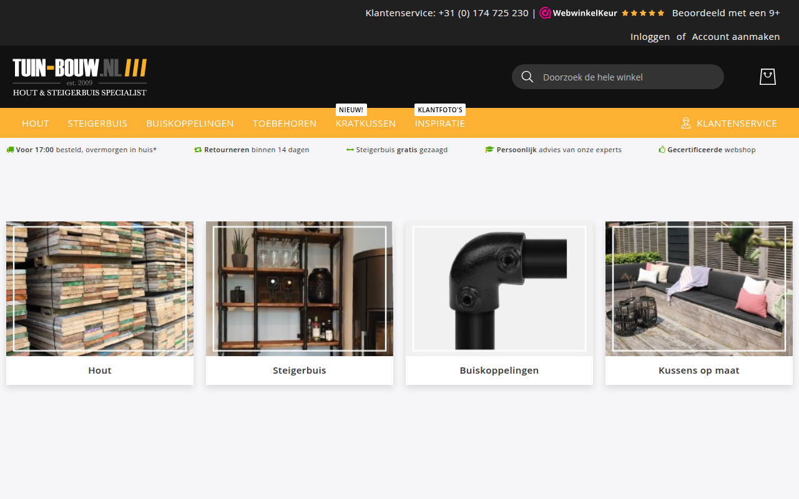Open the Buiskoppelingen menu
799x499 pixels.
[190, 124]
